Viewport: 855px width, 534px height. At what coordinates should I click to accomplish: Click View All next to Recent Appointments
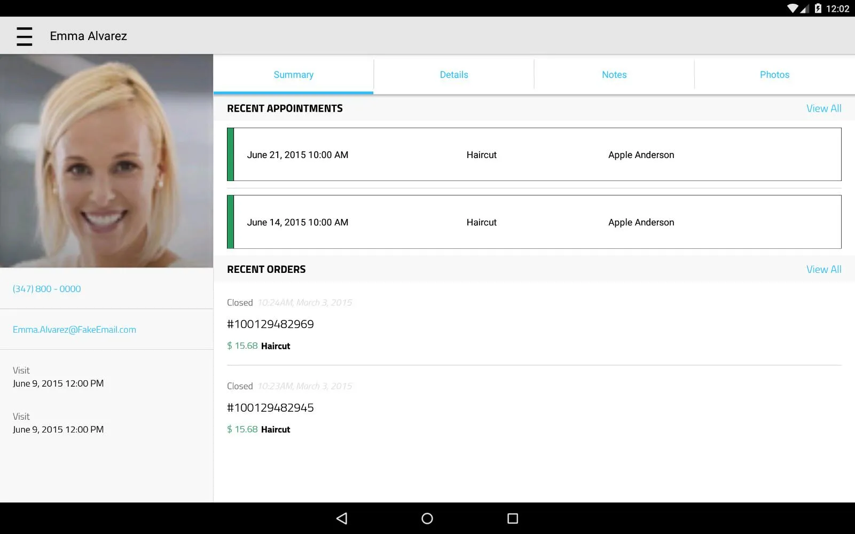pos(823,108)
